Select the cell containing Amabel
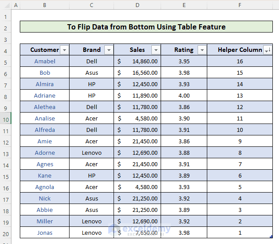Screen dimensions: 279x244 pyautogui.click(x=44, y=61)
